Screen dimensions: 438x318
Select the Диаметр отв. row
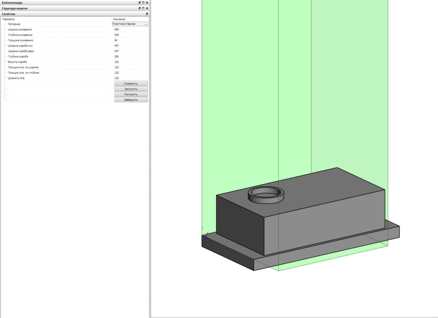tap(74, 78)
